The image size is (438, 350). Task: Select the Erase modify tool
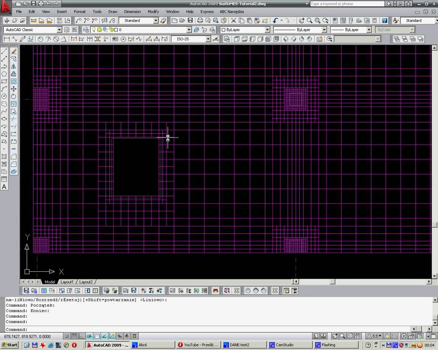[x=14, y=52]
